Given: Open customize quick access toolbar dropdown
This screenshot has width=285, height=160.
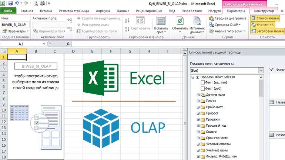Looking at the screenshot, I should [x=49, y=3].
